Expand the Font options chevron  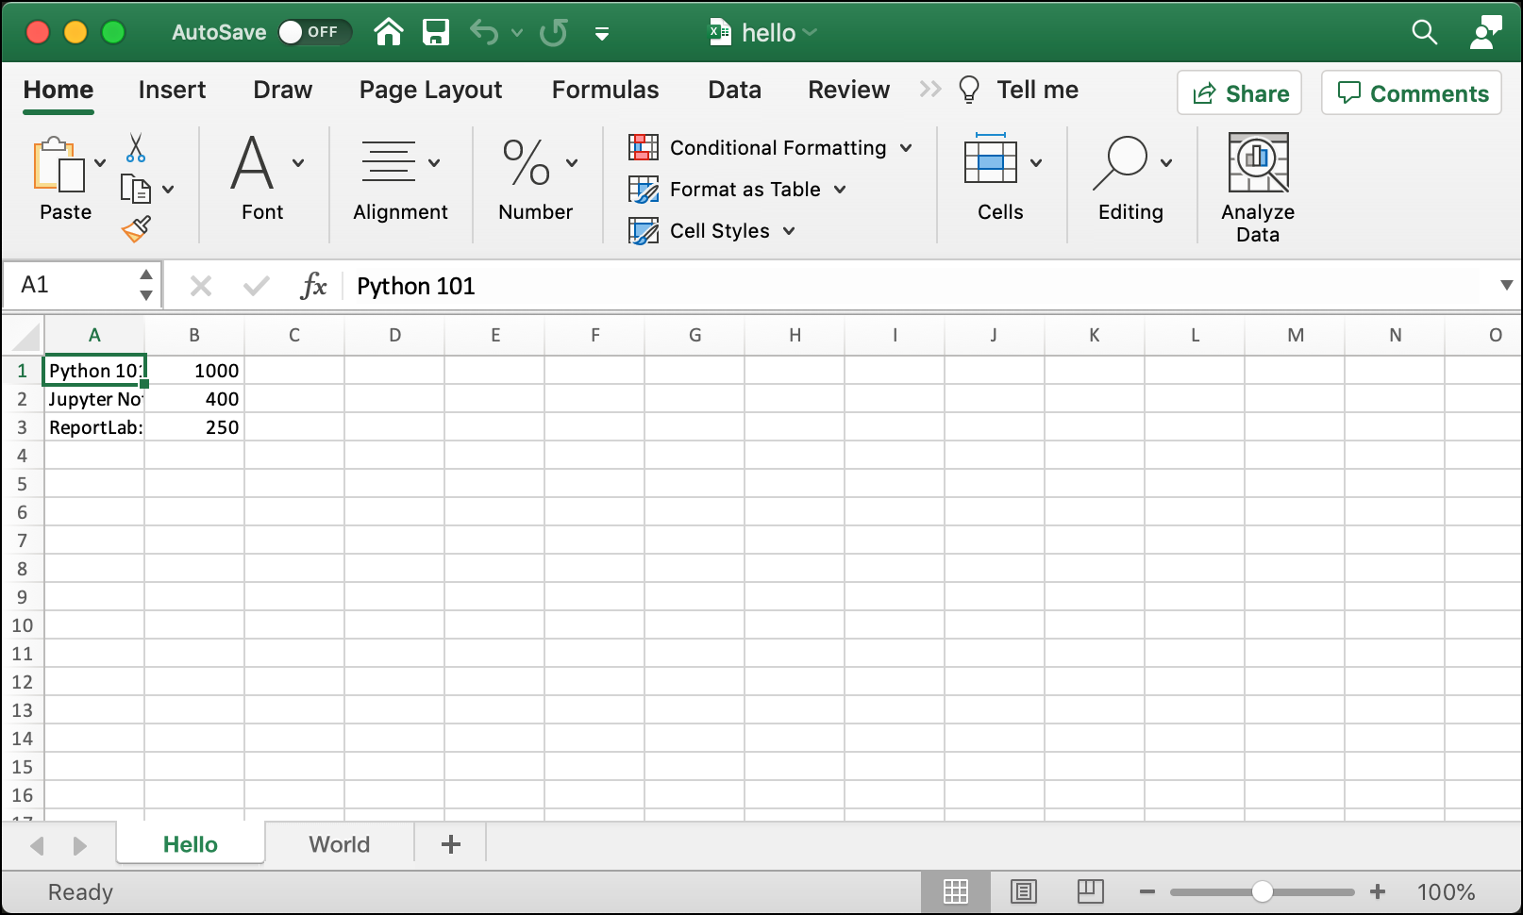(x=298, y=162)
